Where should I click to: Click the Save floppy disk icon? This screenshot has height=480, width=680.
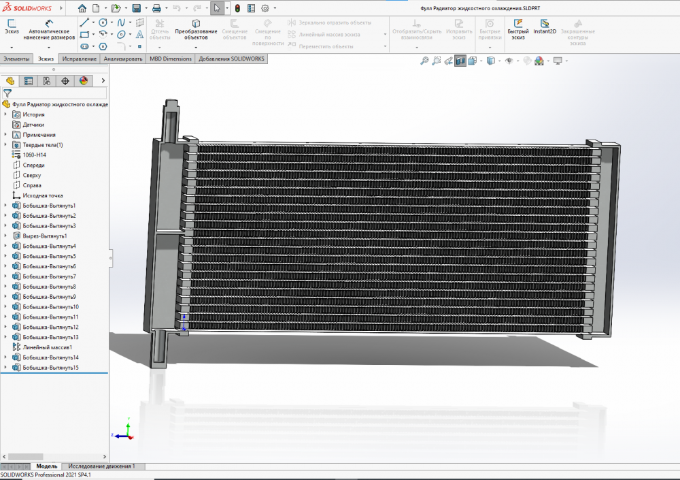(x=136, y=9)
